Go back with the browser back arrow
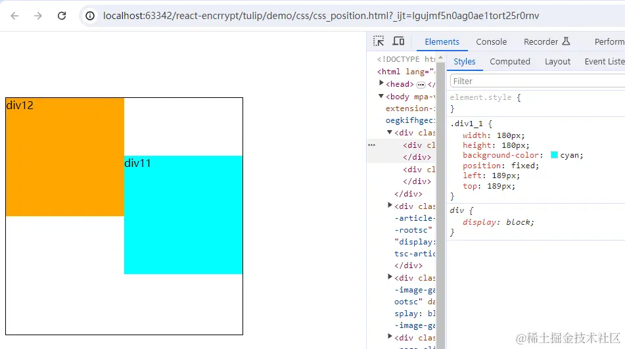The width and height of the screenshot is (625, 349). point(14,16)
